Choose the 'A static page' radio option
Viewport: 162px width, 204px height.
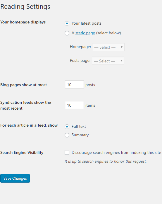point(67,33)
